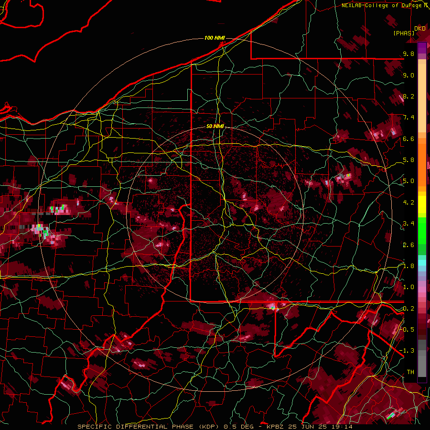The height and width of the screenshot is (430, 430).
Task: Click the [PHAS] label above color bar
Action: (404, 33)
